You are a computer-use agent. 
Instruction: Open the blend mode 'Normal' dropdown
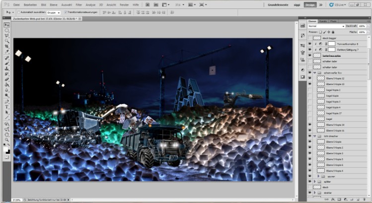(326, 26)
